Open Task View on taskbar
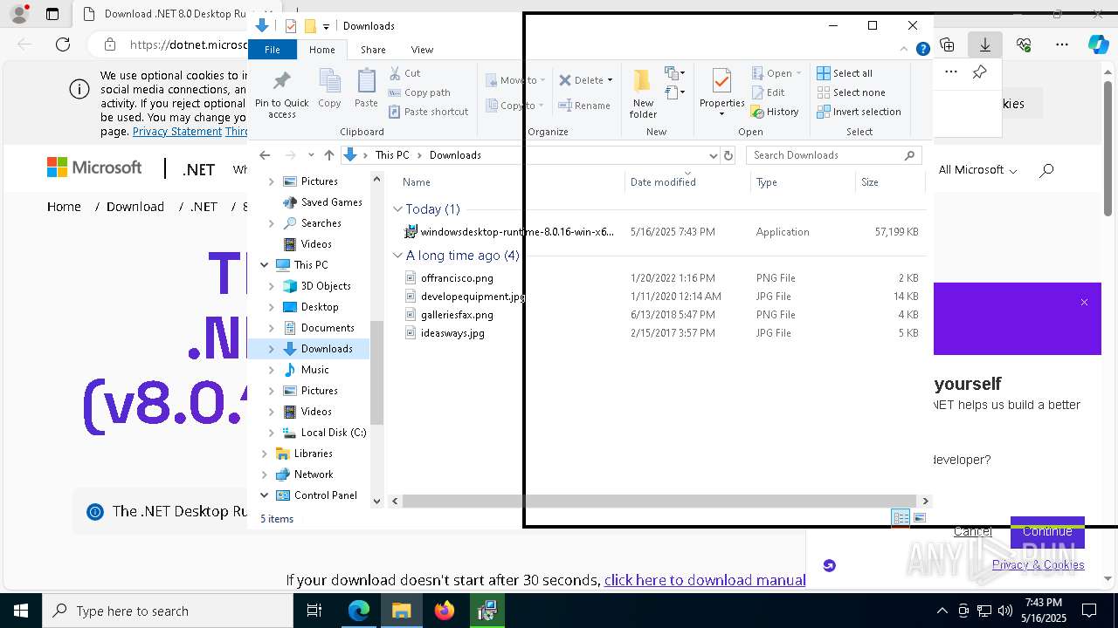1118x628 pixels. click(x=314, y=611)
